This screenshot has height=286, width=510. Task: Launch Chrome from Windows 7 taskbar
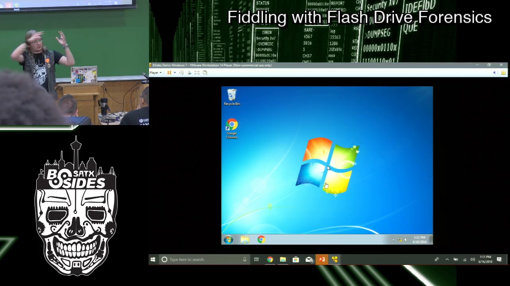click(261, 240)
